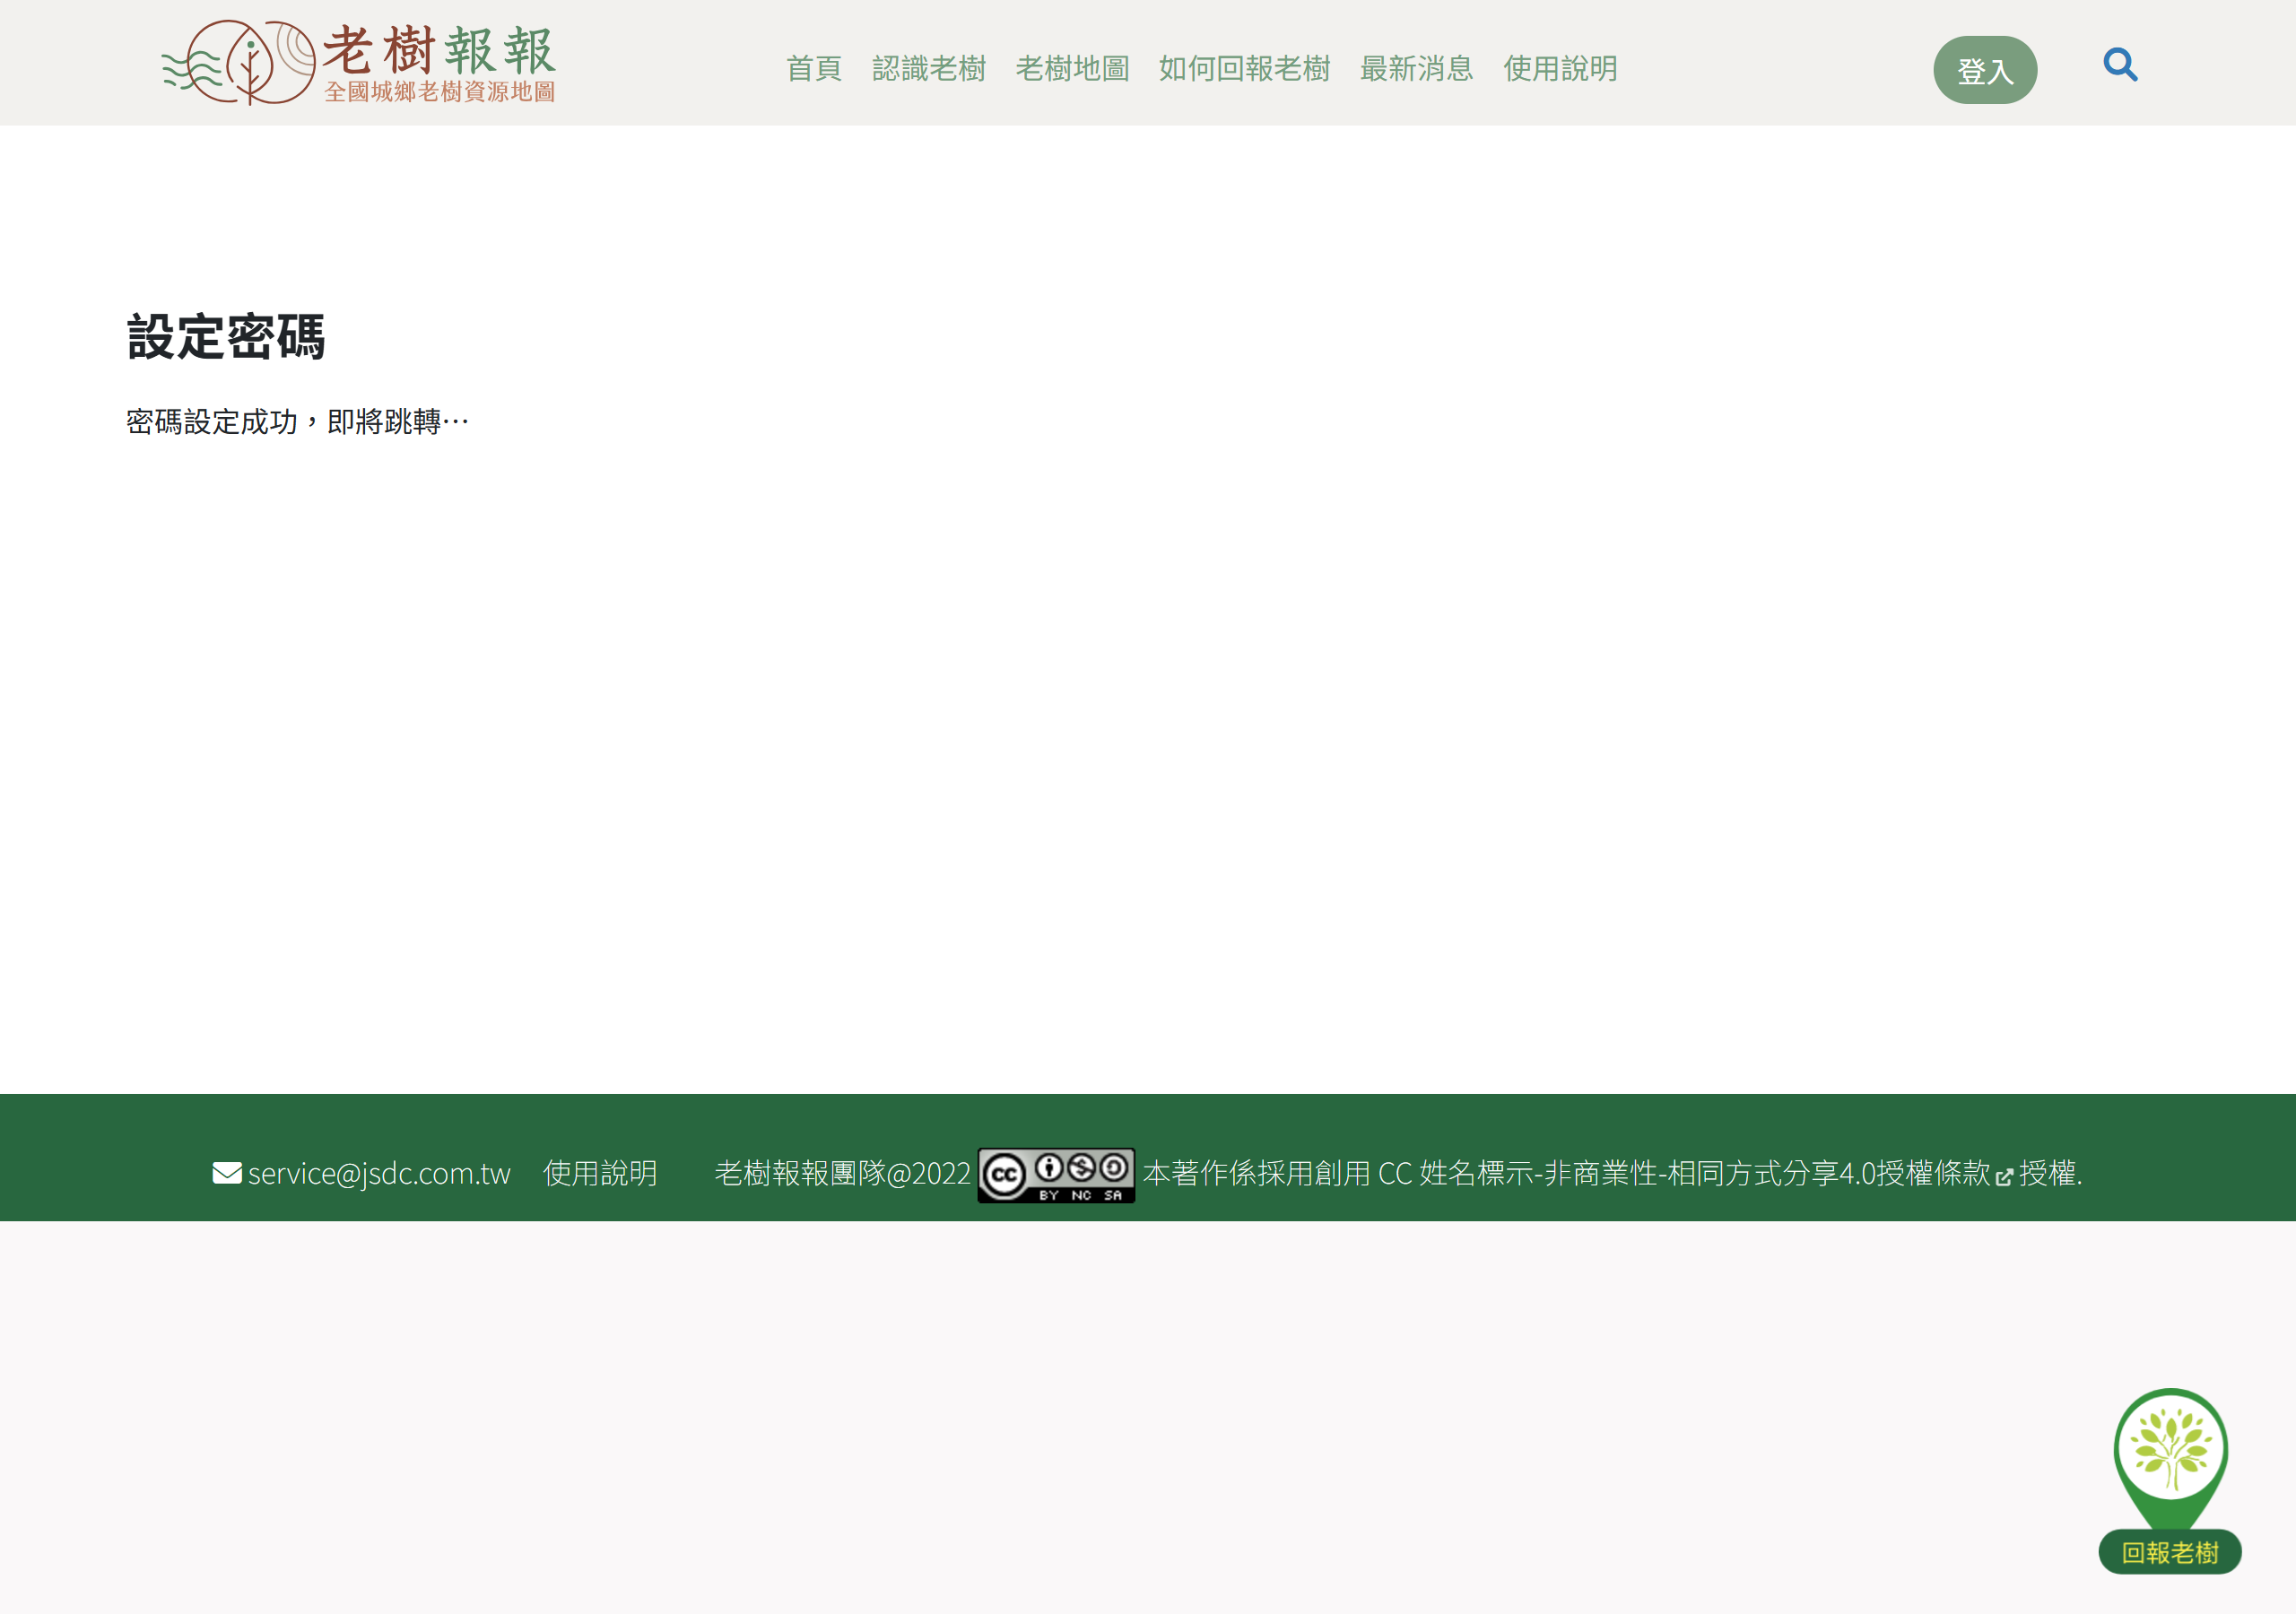Viewport: 2296px width, 1614px height.
Task: Click the Creative Commons BY-NC-SA badge
Action: [1056, 1175]
